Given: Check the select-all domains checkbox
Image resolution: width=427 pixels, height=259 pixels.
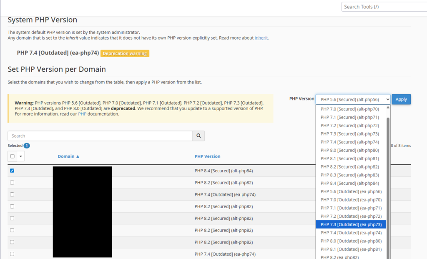Looking at the screenshot, I should (x=12, y=156).
